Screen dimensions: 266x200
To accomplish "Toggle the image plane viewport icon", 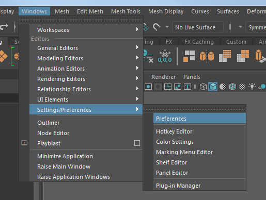I will click(x=178, y=87).
